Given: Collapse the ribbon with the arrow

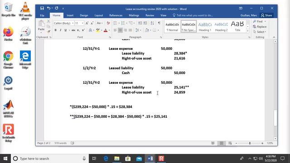Looking at the screenshot, I should 274,37.
